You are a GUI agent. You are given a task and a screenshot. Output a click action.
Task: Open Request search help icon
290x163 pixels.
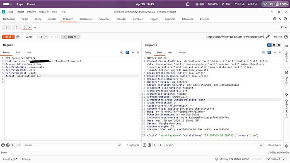coord(3,145)
